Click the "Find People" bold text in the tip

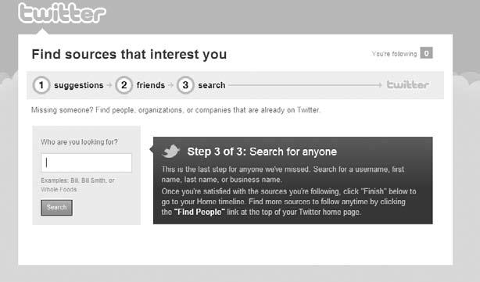tap(199, 212)
